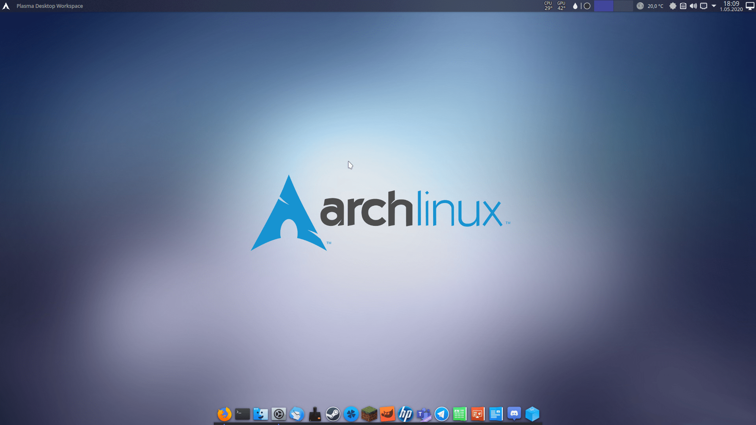
Task: Open the Finder-style file manager
Action: (x=261, y=414)
